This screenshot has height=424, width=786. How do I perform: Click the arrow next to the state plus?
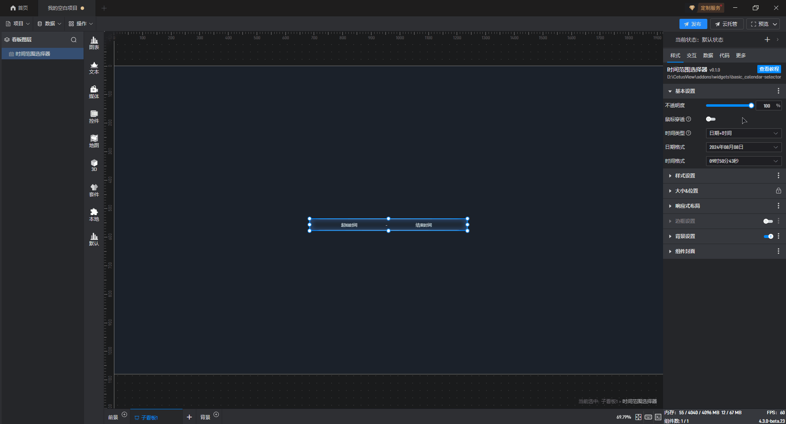[777, 39]
